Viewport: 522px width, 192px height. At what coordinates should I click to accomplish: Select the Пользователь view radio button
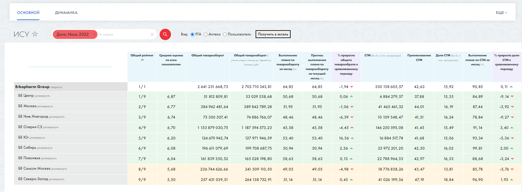click(225, 34)
